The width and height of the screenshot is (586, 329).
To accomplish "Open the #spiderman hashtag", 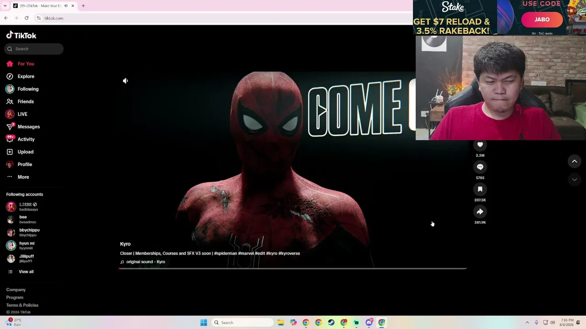I will click(x=225, y=254).
